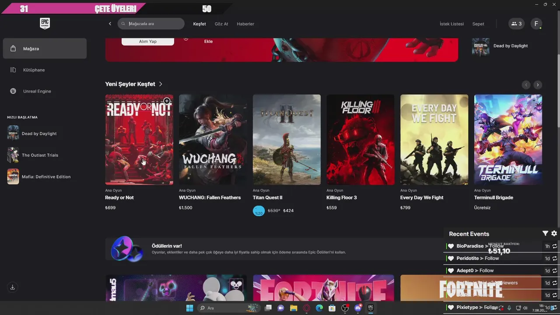The image size is (560, 315).
Task: Click the Killing Floor 3 title text
Action: 342,198
